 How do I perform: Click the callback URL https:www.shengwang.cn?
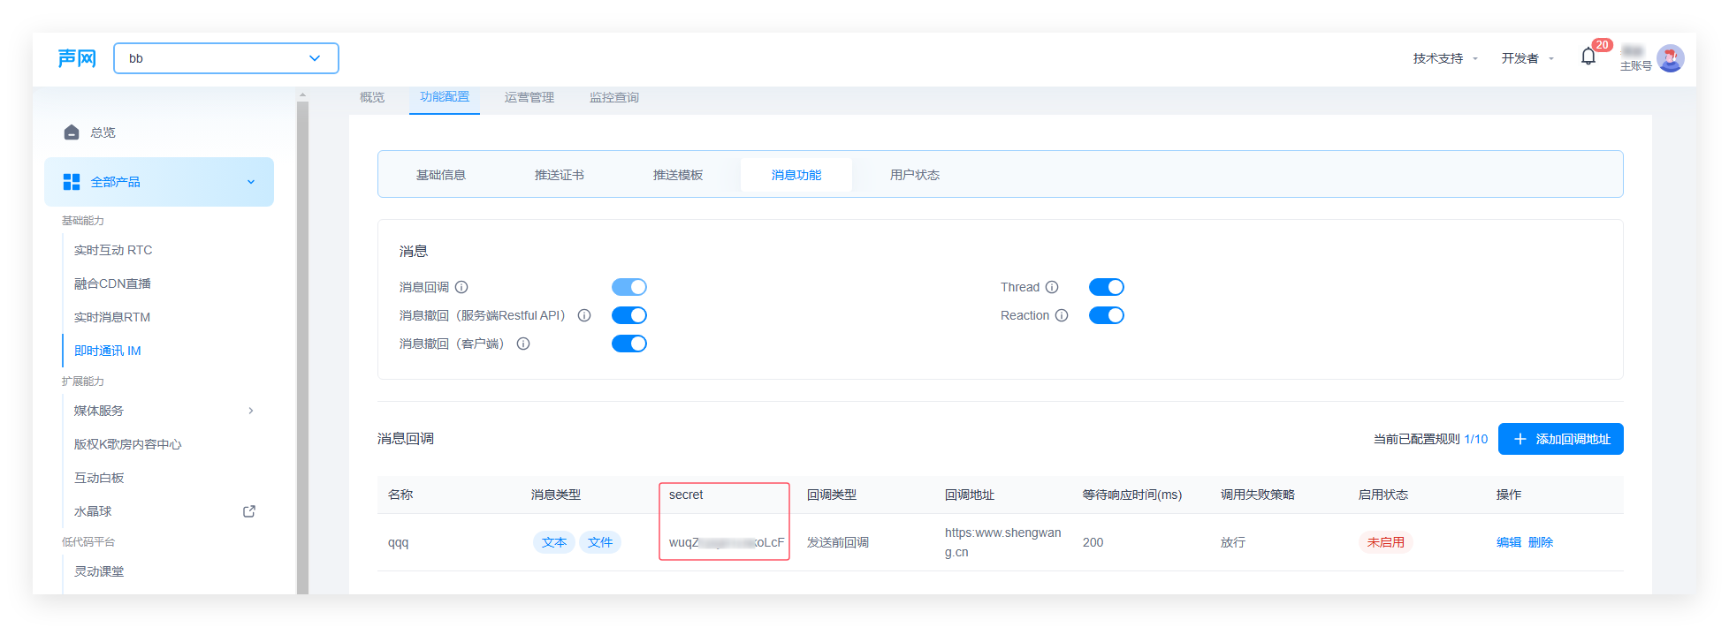click(1003, 542)
